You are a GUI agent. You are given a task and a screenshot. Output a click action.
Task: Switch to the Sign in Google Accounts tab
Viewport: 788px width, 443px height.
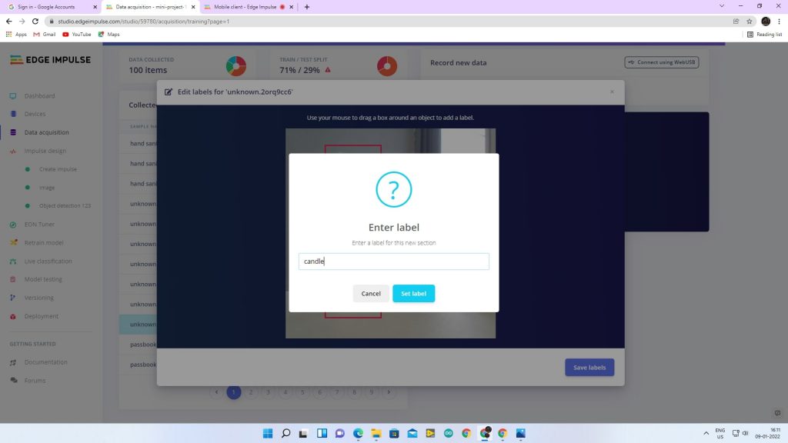[x=46, y=7]
